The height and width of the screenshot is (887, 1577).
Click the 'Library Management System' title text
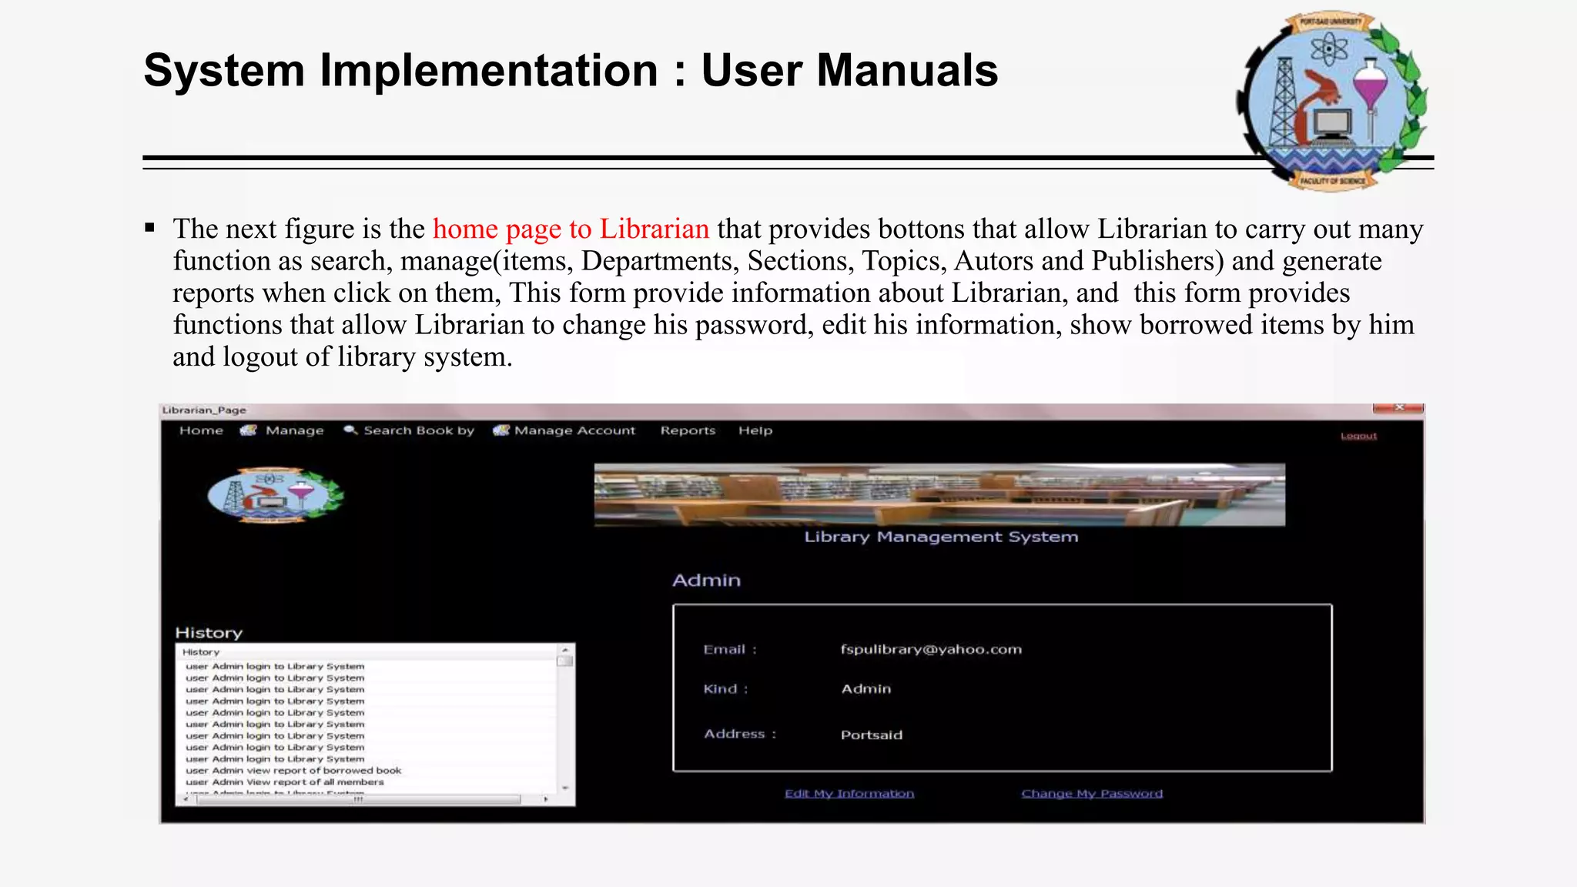point(941,537)
